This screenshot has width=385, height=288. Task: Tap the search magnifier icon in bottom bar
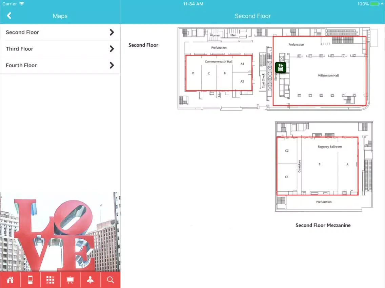click(110, 280)
